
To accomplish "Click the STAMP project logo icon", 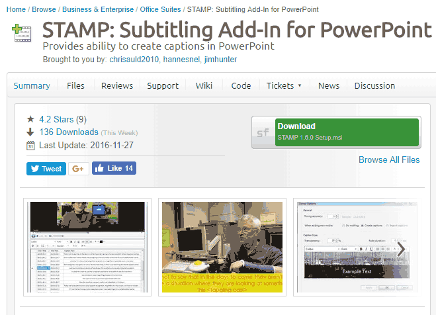I will 22,33.
